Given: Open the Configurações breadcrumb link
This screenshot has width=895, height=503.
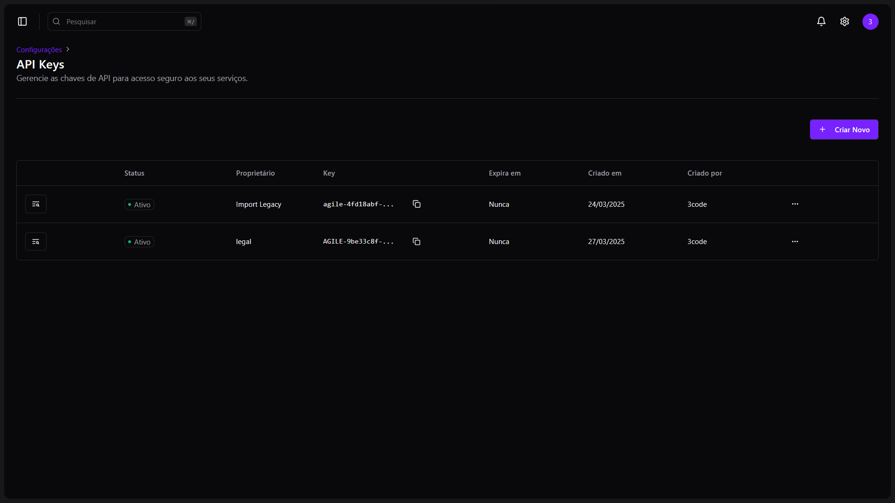Looking at the screenshot, I should (39, 49).
